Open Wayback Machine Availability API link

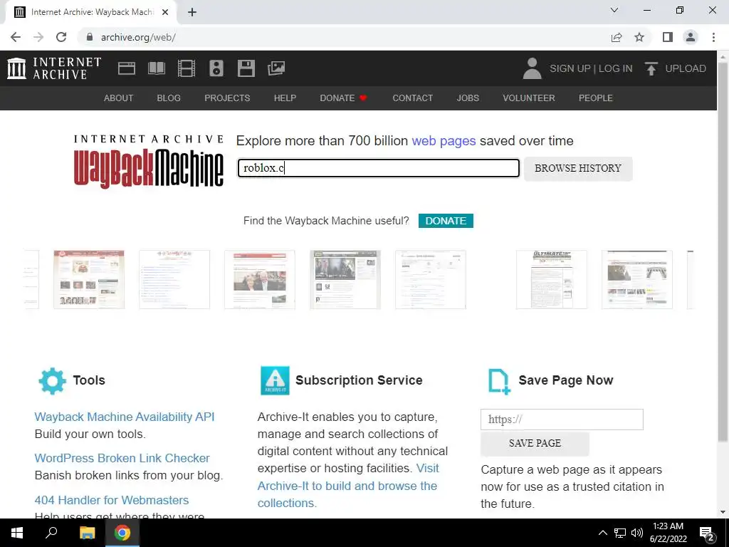point(125,417)
